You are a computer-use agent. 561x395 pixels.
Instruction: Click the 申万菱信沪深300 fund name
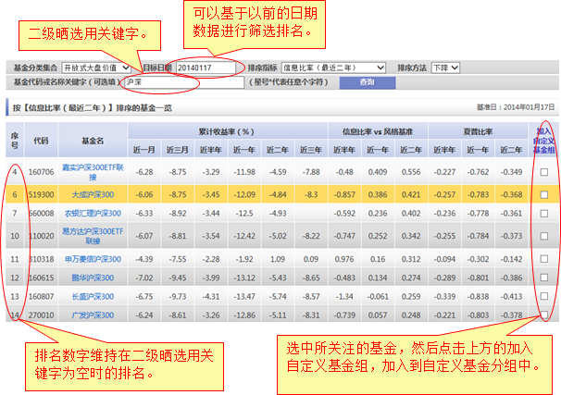tap(93, 260)
